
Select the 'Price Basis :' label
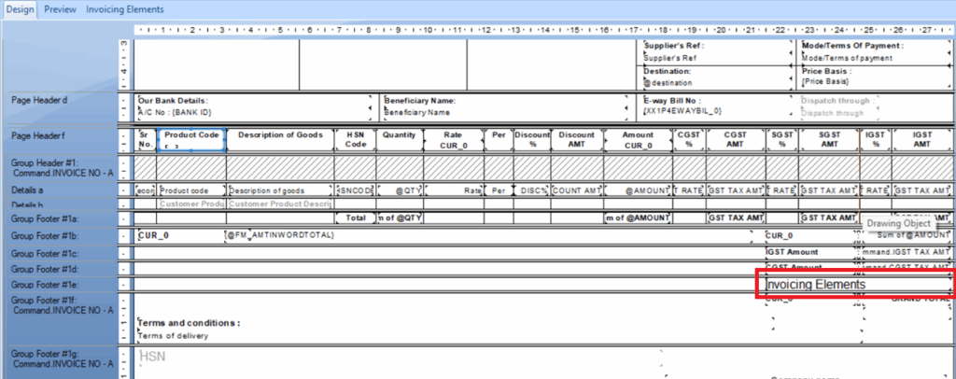[x=826, y=71]
